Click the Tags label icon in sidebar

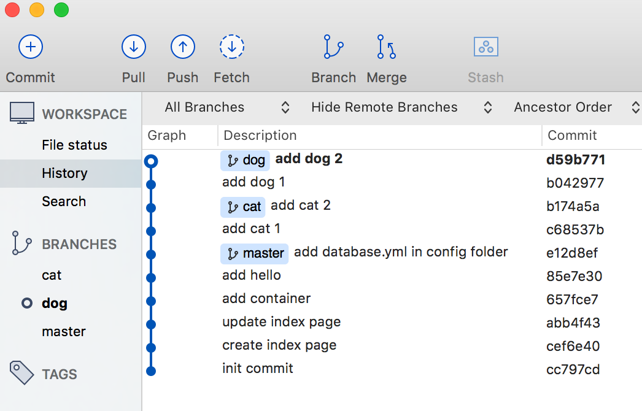tap(22, 373)
